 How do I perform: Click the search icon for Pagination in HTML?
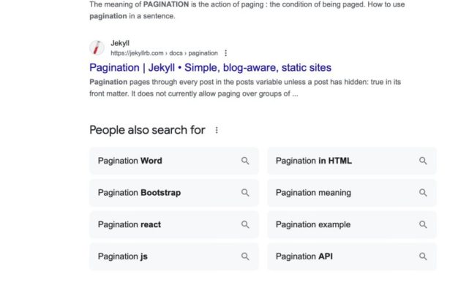(x=423, y=161)
